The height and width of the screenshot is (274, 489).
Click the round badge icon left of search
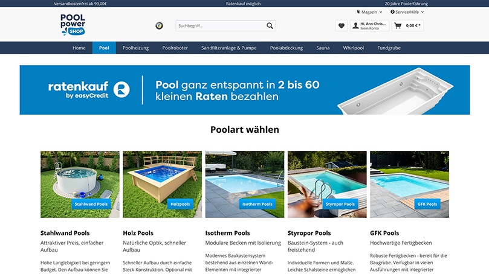pos(160,26)
